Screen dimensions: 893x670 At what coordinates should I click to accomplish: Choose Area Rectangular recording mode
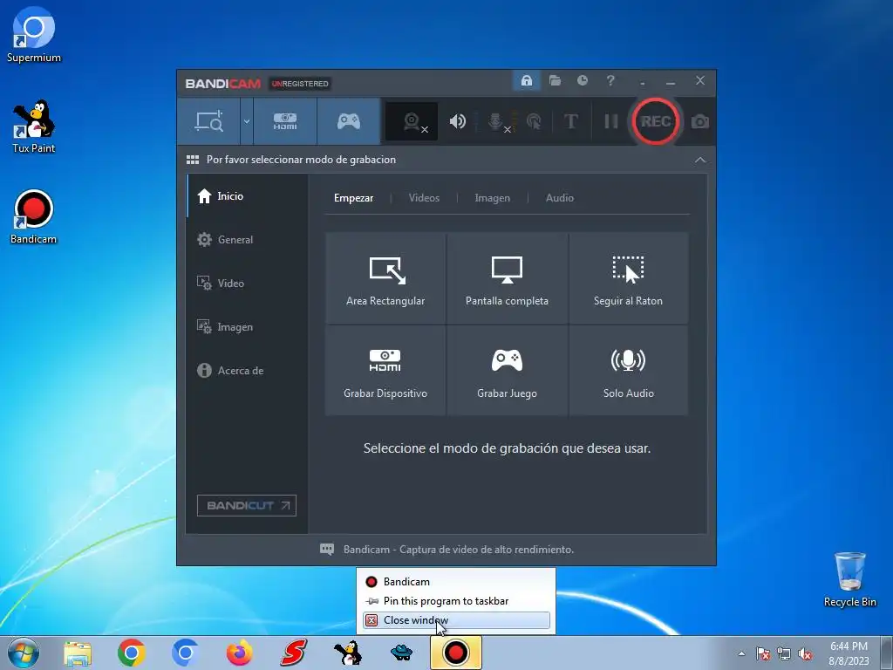385,278
